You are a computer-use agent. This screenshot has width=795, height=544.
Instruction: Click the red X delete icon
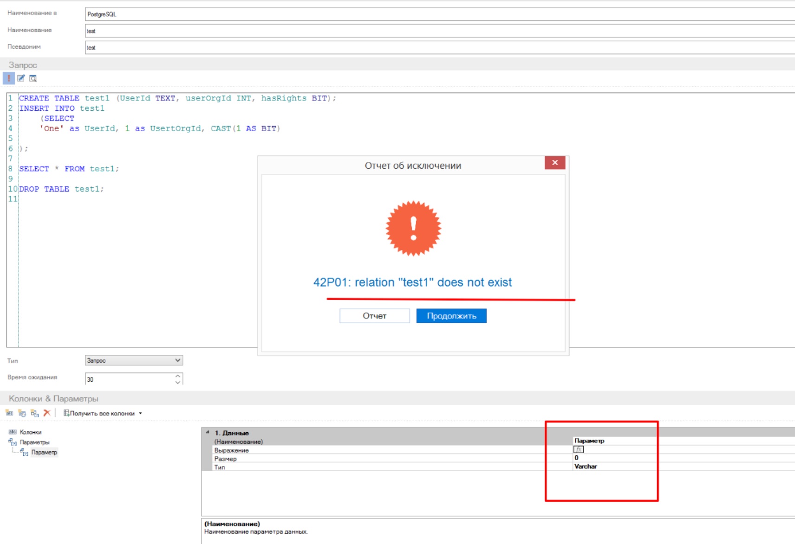point(47,413)
